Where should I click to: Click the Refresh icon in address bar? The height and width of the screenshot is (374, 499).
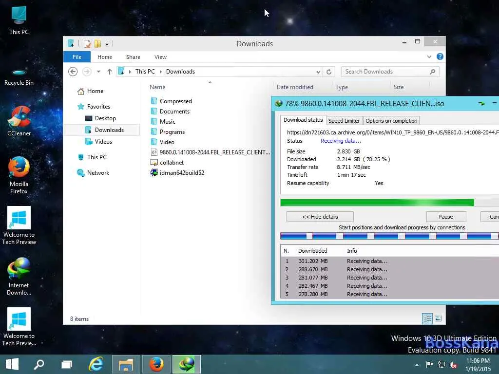pos(329,72)
